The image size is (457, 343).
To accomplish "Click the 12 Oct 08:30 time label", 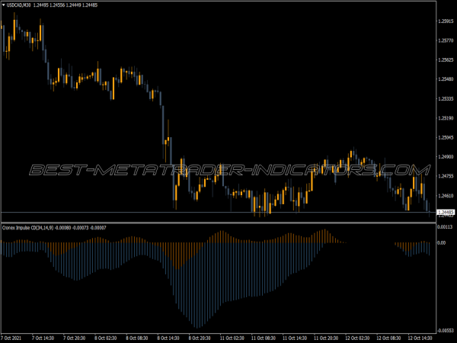I will click(x=388, y=338).
